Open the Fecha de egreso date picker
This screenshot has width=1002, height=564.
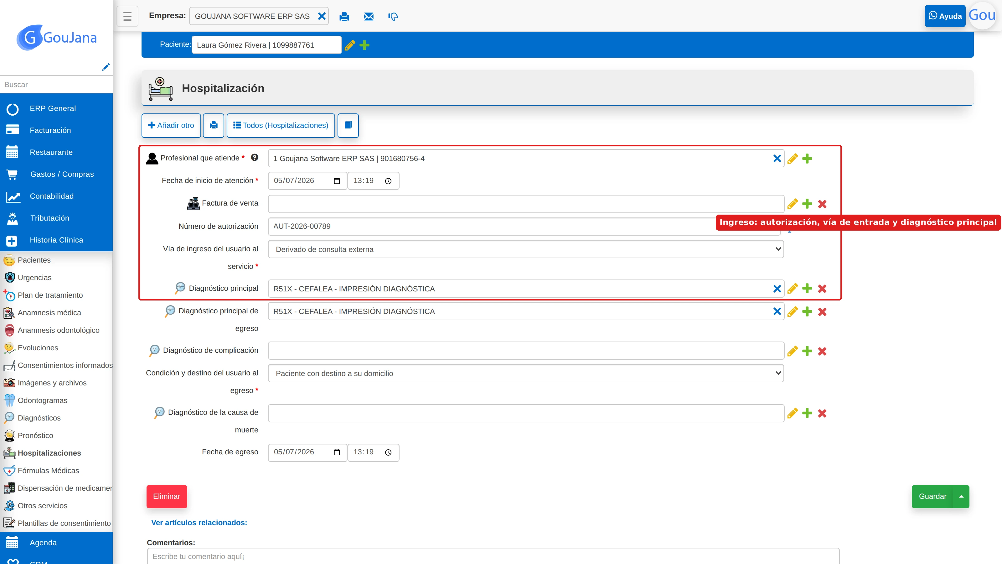coord(337,452)
